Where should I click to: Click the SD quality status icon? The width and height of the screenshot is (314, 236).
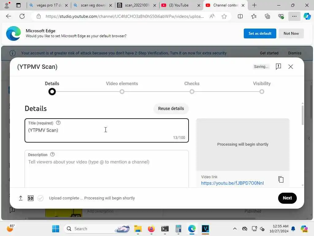click(30, 198)
